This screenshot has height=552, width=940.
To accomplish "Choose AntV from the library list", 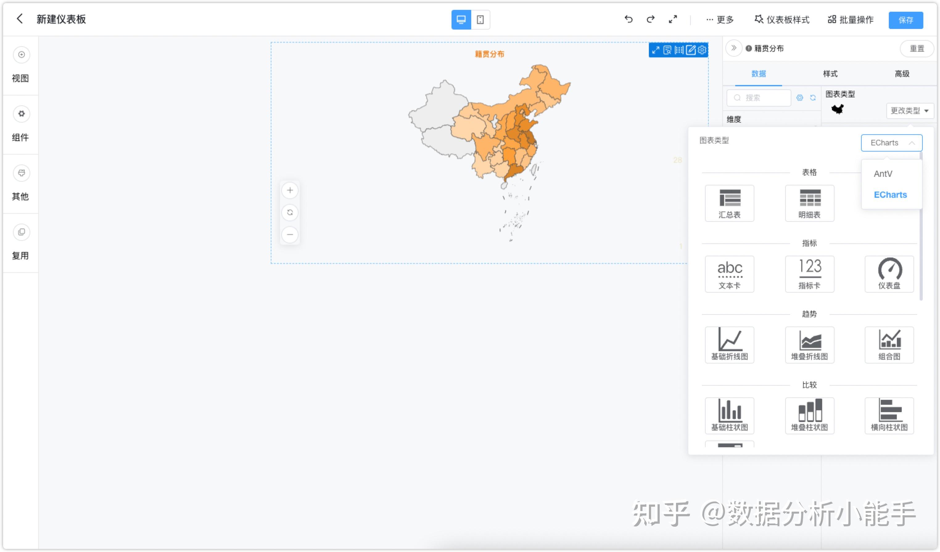I will 883,173.
